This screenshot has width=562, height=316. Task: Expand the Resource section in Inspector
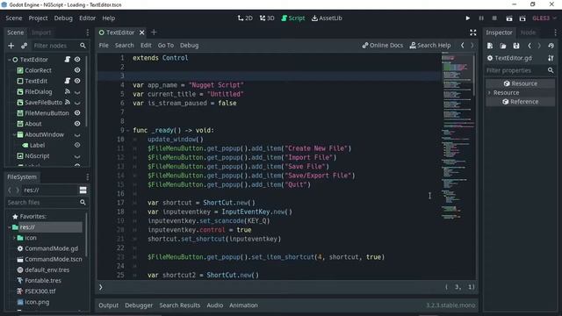tap(490, 93)
